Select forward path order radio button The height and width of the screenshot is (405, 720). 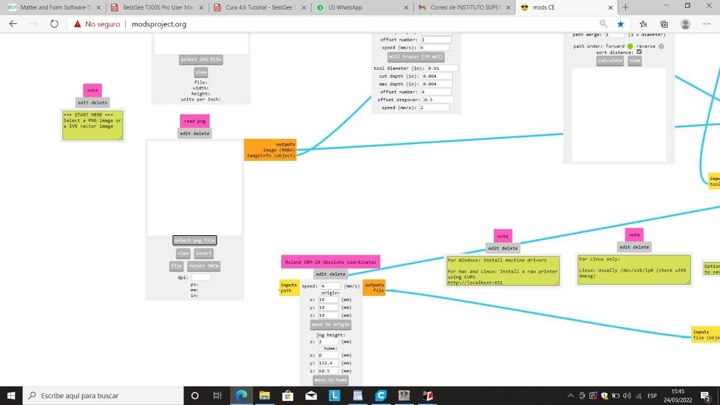click(x=630, y=46)
